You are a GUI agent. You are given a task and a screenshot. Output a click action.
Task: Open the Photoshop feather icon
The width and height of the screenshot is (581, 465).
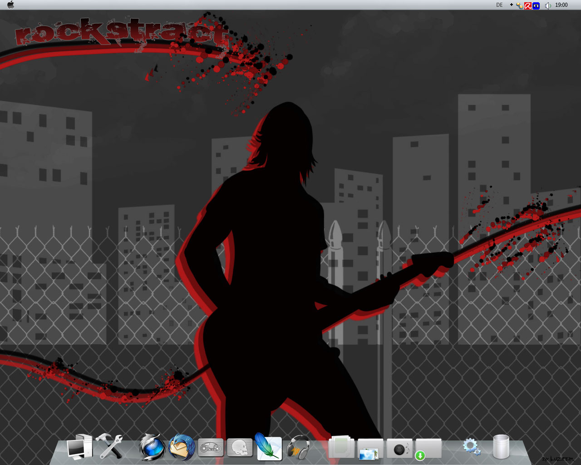click(x=268, y=447)
